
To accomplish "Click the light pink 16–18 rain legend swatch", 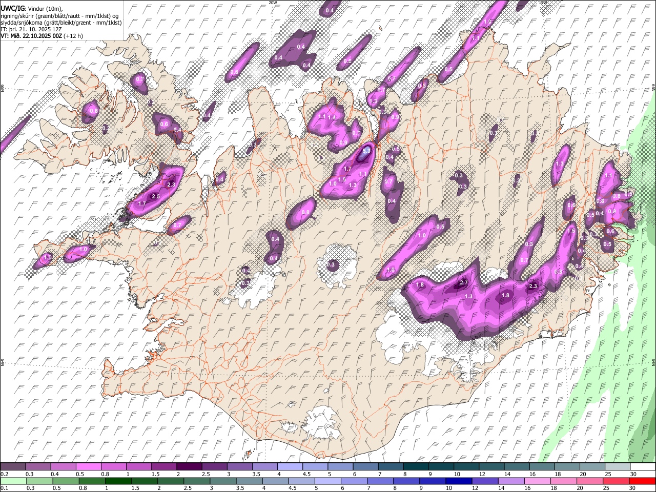I will (x=537, y=481).
